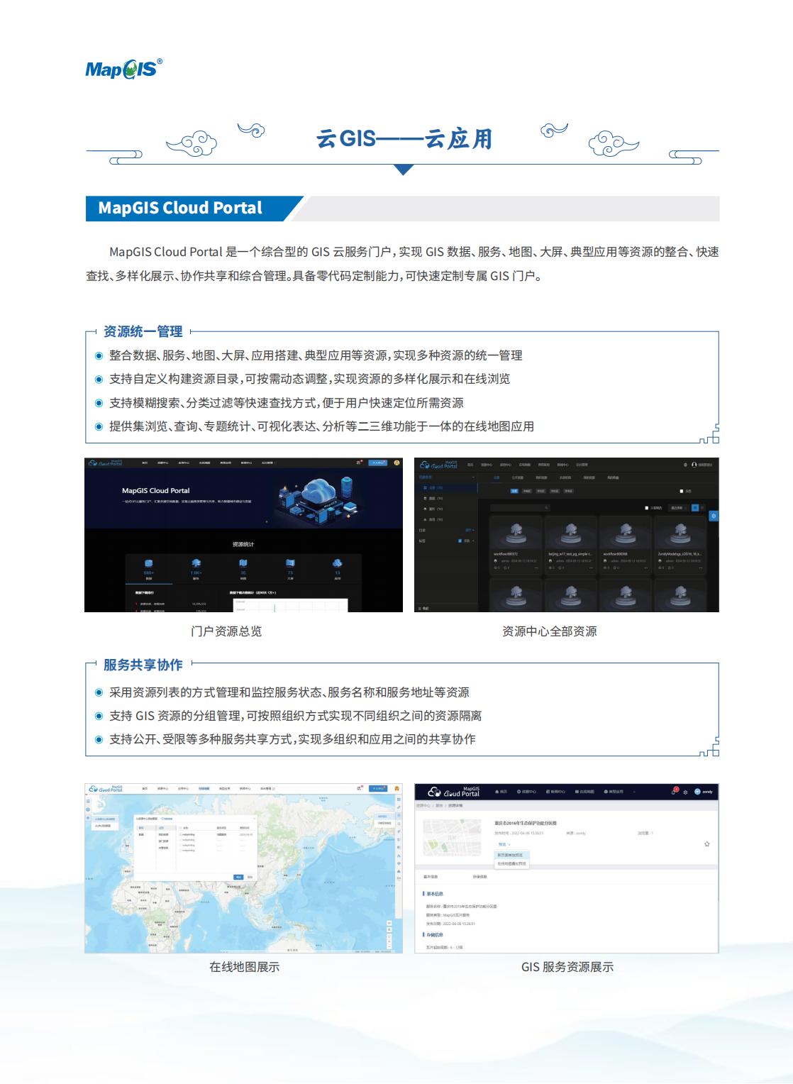Choose 在线地图叠加预览 from the preview menu
Image resolution: width=793 pixels, height=1084 pixels.
(x=511, y=863)
